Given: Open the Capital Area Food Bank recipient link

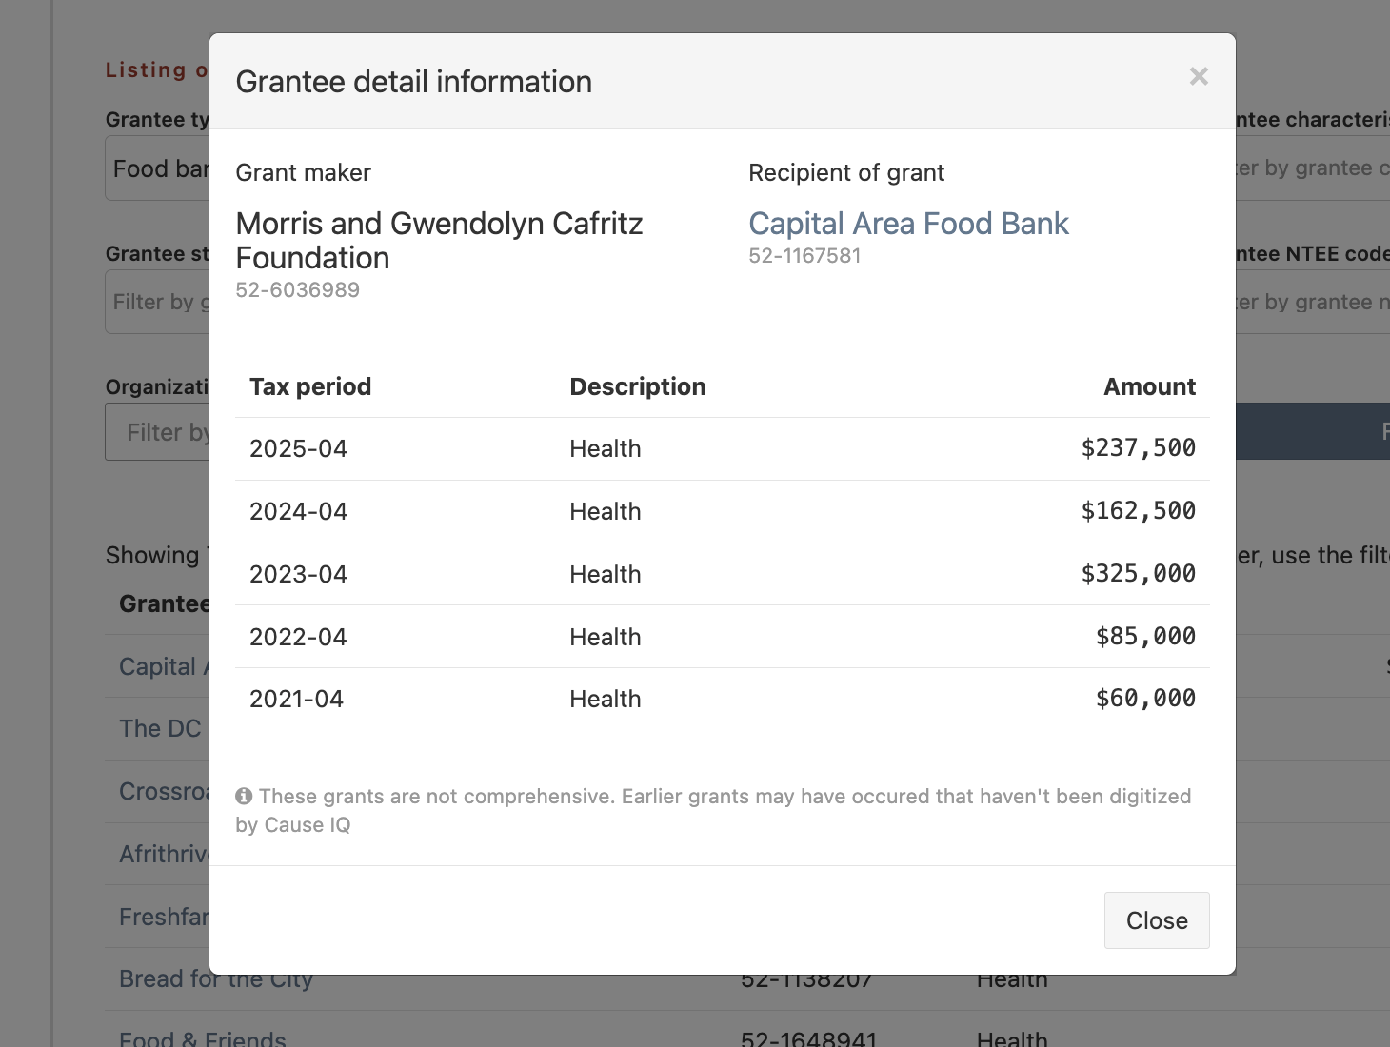Looking at the screenshot, I should 908,224.
